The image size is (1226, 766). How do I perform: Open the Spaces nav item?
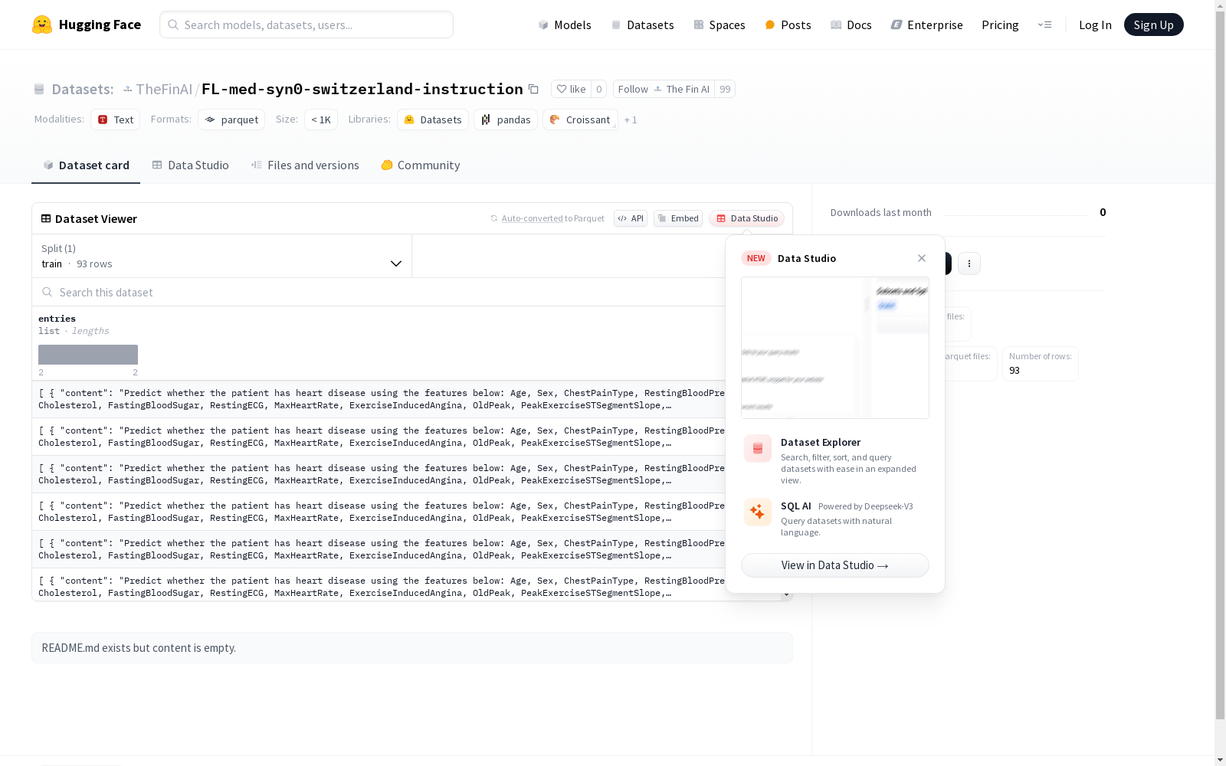click(719, 25)
